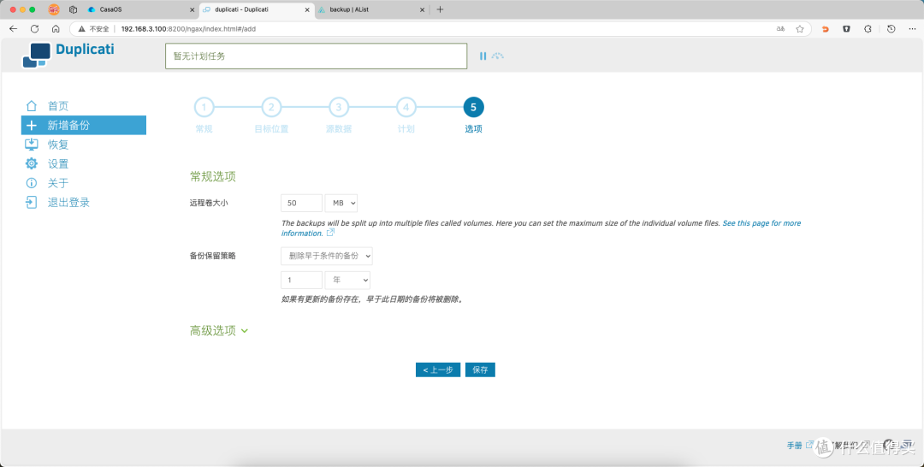Click the remote volume size field
This screenshot has width=924, height=467.
[x=302, y=204]
